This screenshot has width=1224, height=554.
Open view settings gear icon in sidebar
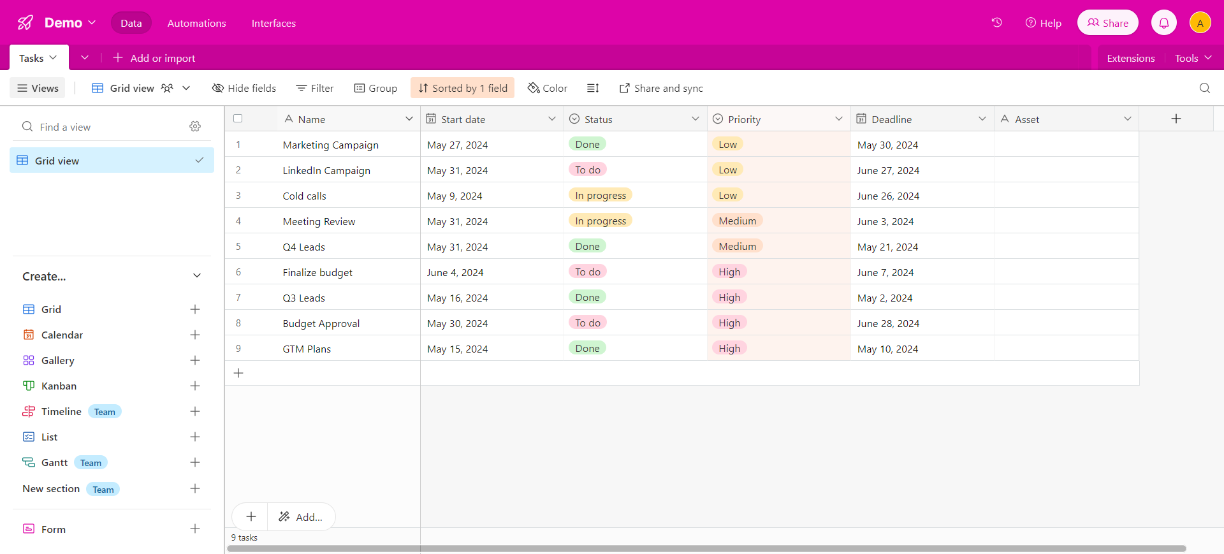[x=195, y=126]
